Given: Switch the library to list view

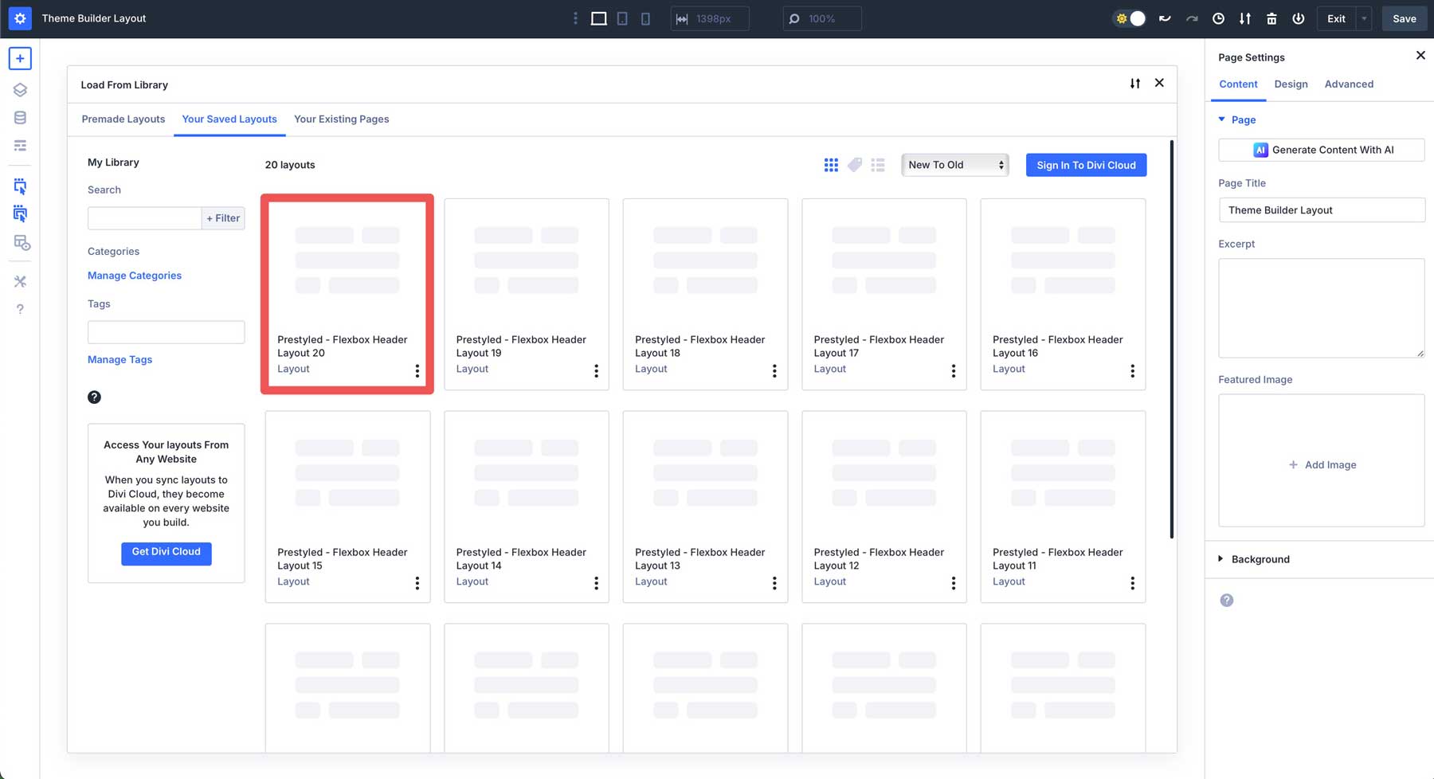Looking at the screenshot, I should (878, 165).
